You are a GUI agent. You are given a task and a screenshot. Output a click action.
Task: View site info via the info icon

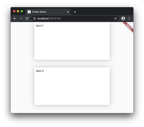34,18
